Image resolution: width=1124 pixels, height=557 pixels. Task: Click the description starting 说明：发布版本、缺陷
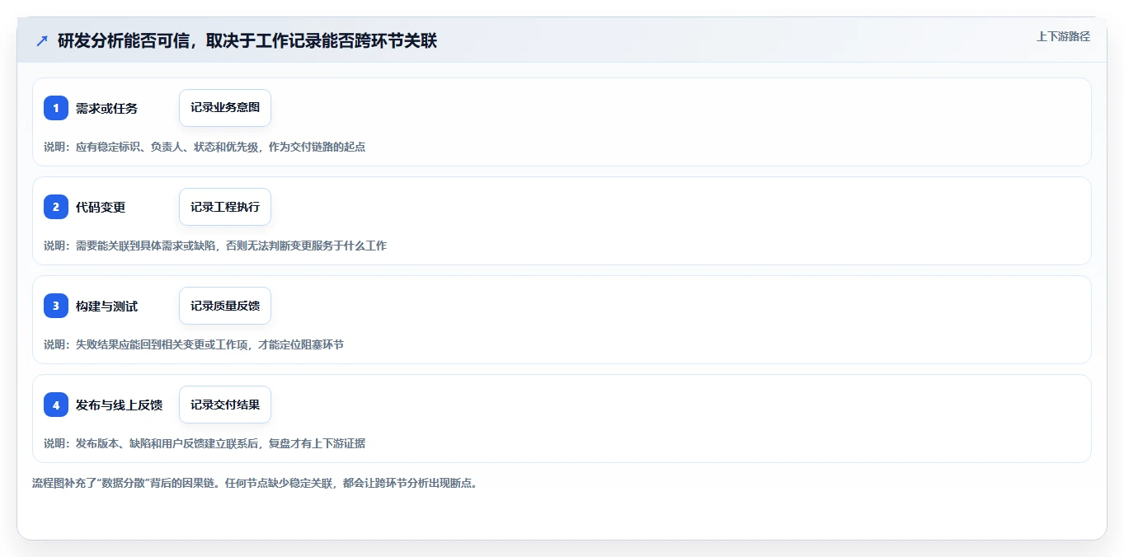tap(205, 443)
